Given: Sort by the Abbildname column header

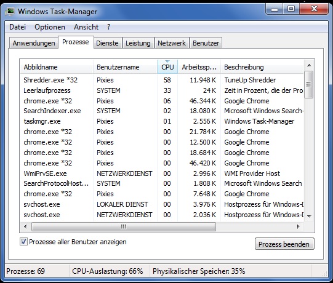Looking at the screenshot, I should coord(57,67).
